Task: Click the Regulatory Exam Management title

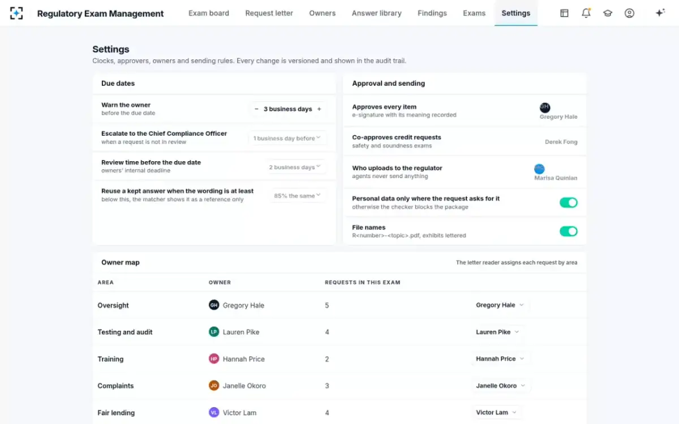Action: (101, 14)
